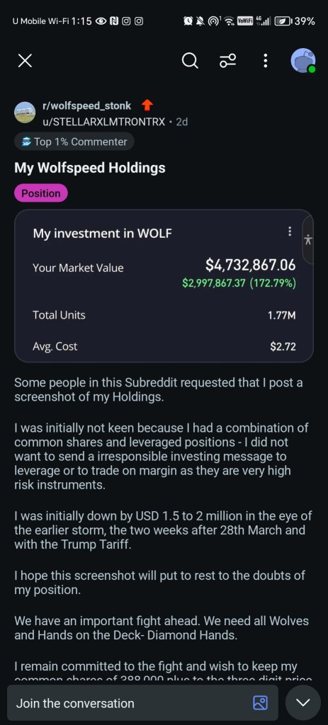Close the post with the X icon
Viewport: 328px width, 725px height.
pos(25,61)
